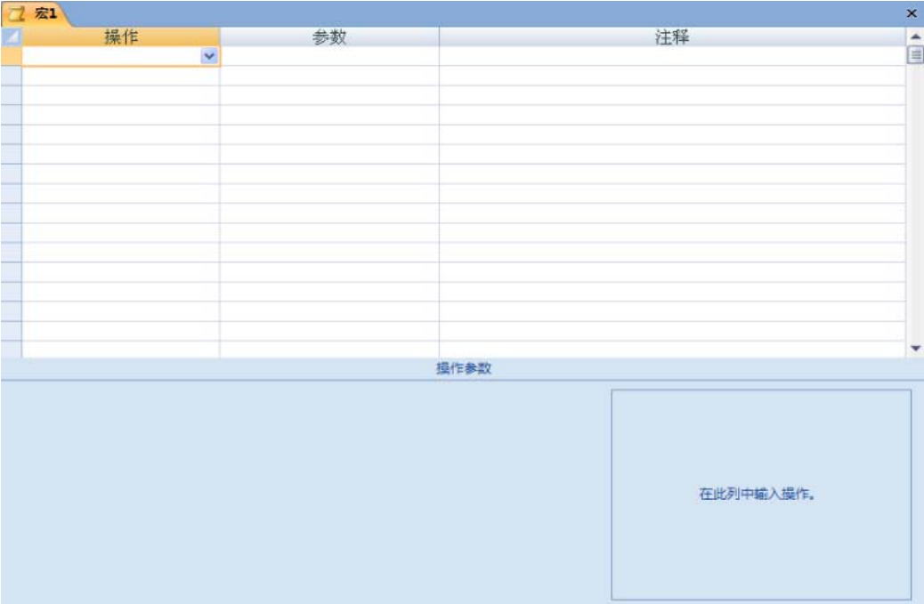This screenshot has width=924, height=604.
Task: Click the first row's 注释 cell
Action: [672, 56]
